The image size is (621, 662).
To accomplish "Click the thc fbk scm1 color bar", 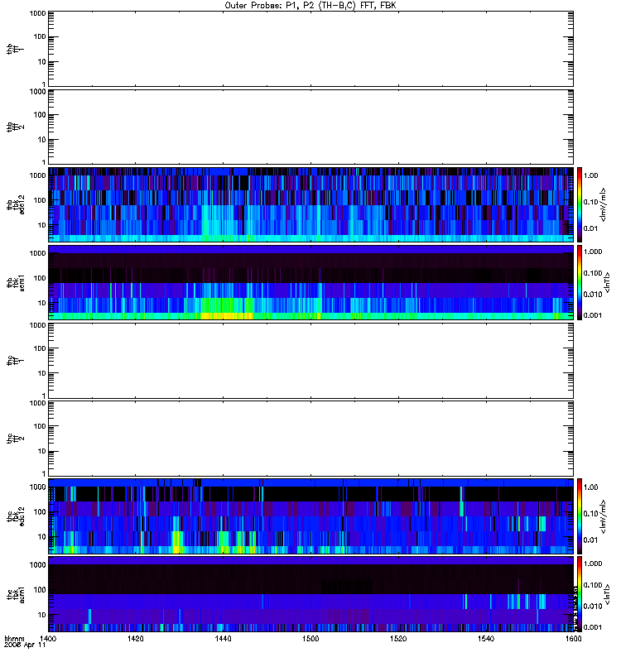I will (580, 593).
